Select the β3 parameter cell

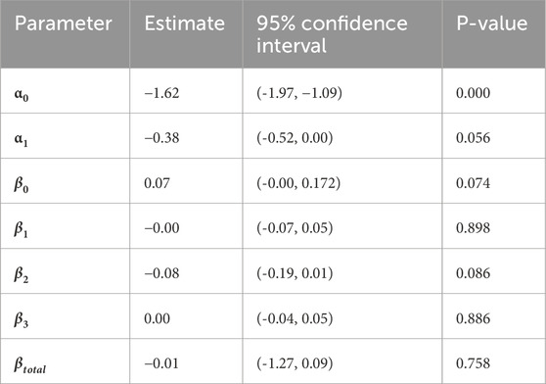pos(22,319)
